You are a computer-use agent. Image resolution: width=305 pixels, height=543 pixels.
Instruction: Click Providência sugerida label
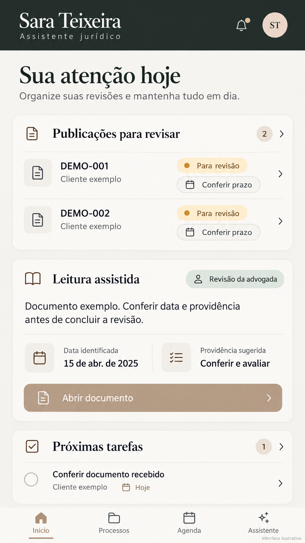coord(233,350)
